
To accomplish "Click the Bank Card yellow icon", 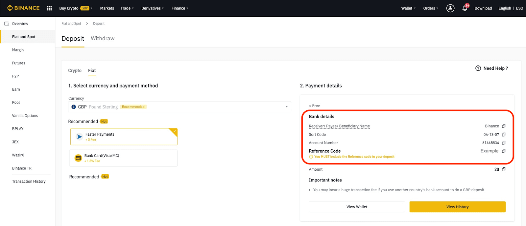I will [x=78, y=158].
